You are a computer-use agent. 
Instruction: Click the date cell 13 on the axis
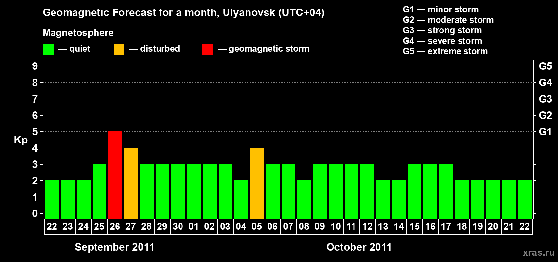tap(383, 227)
